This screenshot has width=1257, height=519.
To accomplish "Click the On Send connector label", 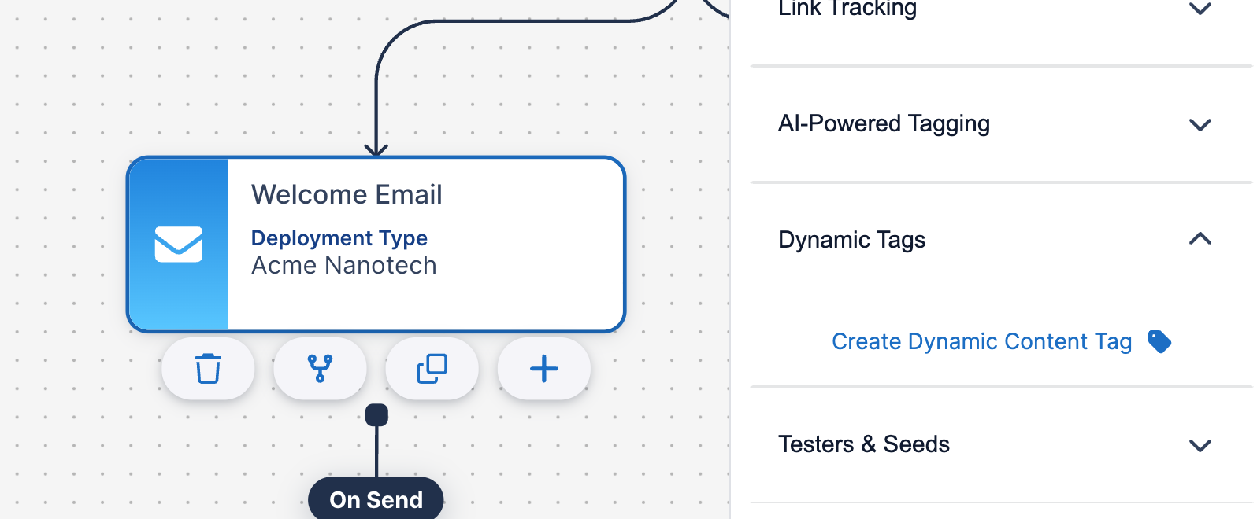I will tap(376, 499).
